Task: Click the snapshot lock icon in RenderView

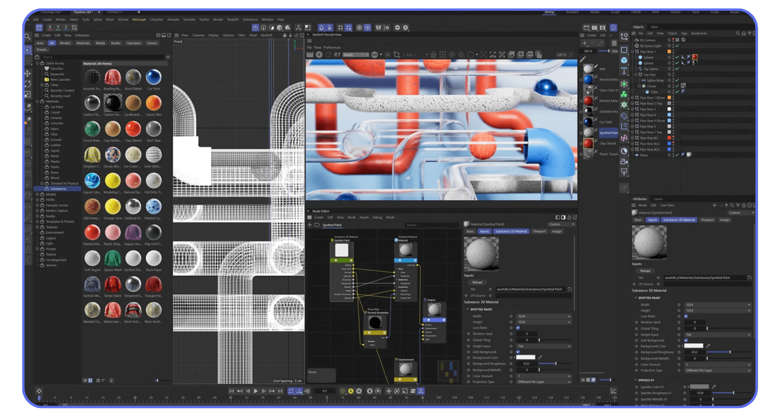Action: (433, 54)
